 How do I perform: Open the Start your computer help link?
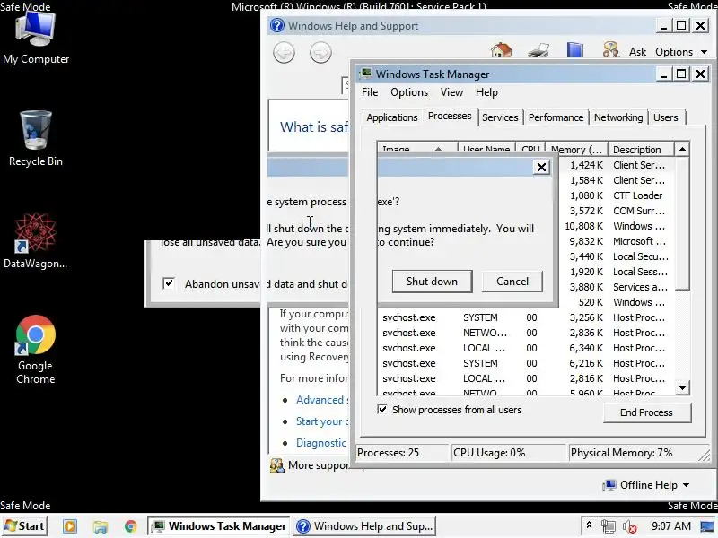pos(322,421)
